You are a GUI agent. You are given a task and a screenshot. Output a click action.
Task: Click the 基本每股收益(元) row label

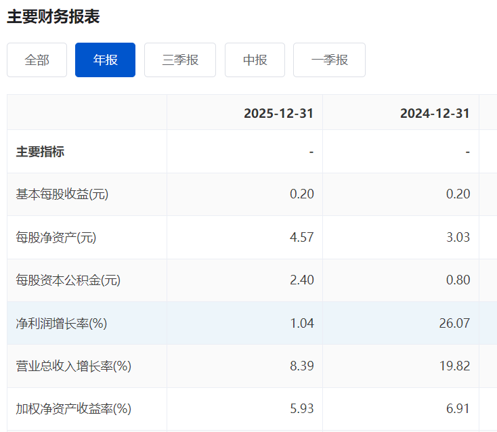point(62,194)
